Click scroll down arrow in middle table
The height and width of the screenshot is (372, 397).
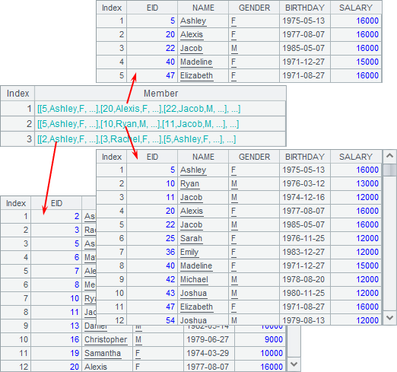389,317
